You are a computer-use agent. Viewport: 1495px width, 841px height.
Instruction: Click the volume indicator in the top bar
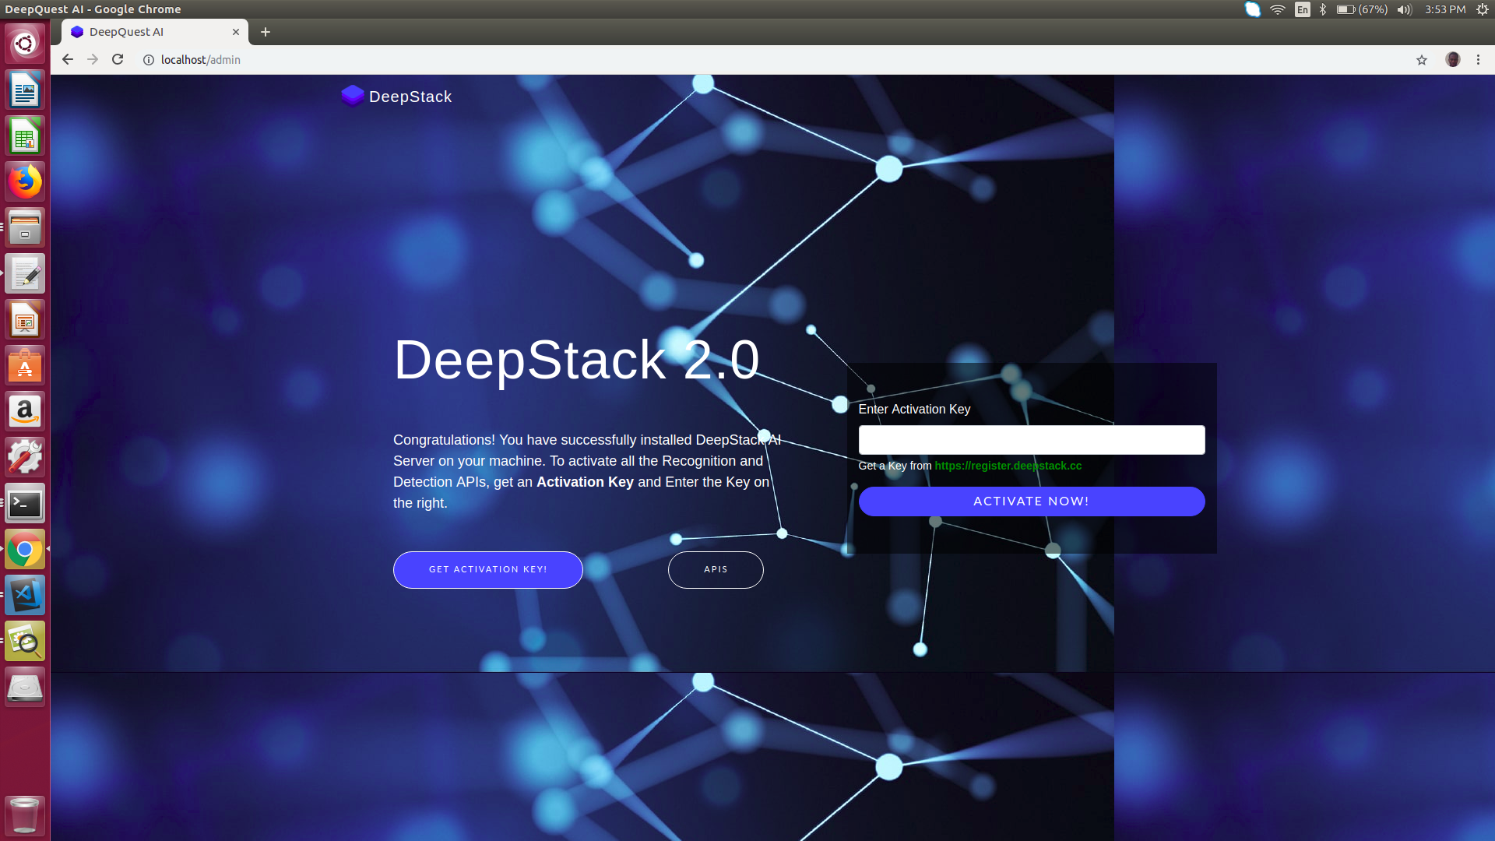pyautogui.click(x=1404, y=9)
